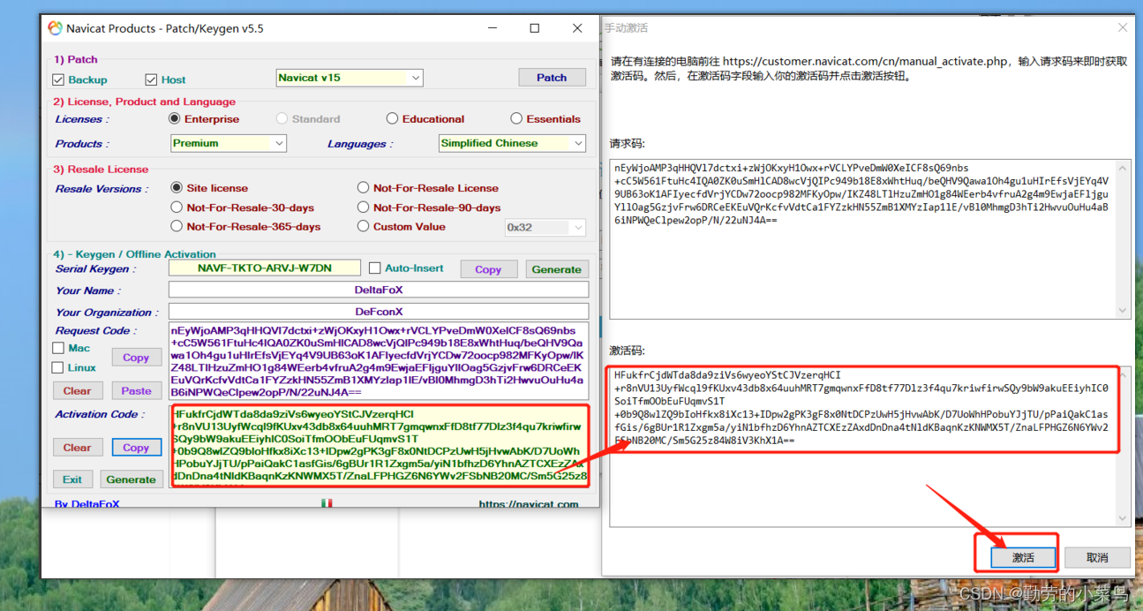
Task: Check the Linux option
Action: pos(58,367)
